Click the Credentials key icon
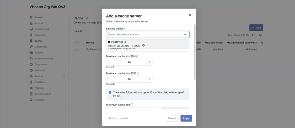This screenshot has width=295, height=128. [x=31, y=47]
